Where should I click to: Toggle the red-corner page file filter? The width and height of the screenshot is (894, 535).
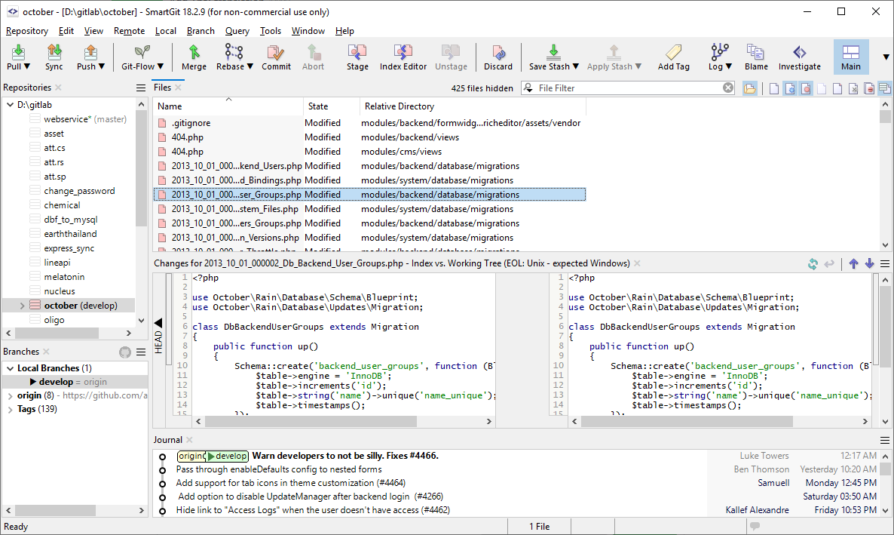[837, 88]
